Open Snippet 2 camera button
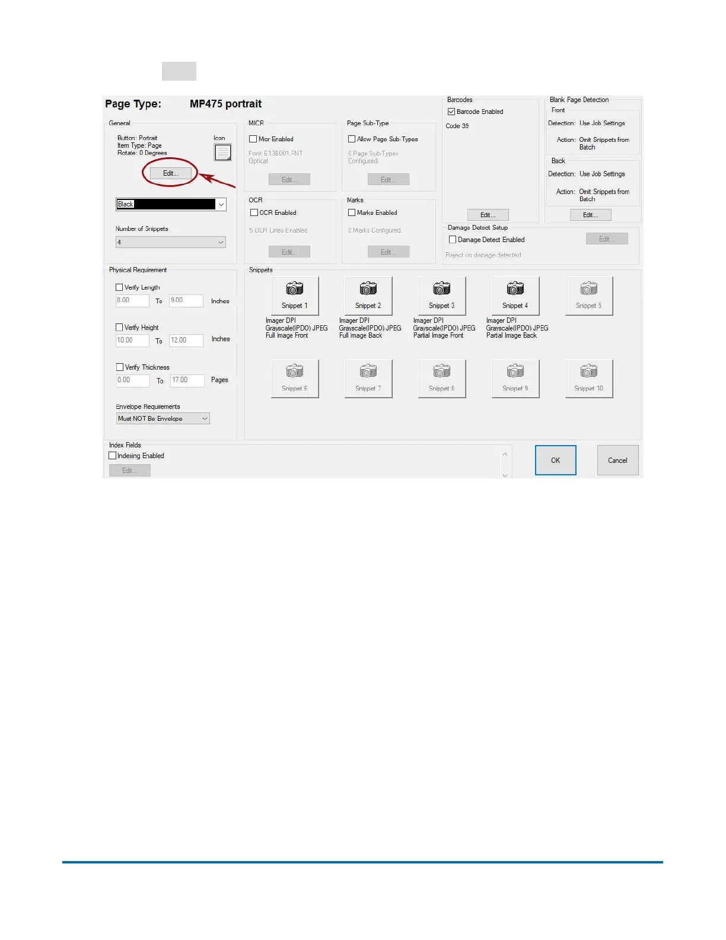Viewport: 726px width, 940px height. click(368, 296)
